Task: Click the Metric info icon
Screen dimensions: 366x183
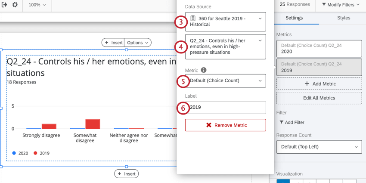Action: (x=204, y=70)
